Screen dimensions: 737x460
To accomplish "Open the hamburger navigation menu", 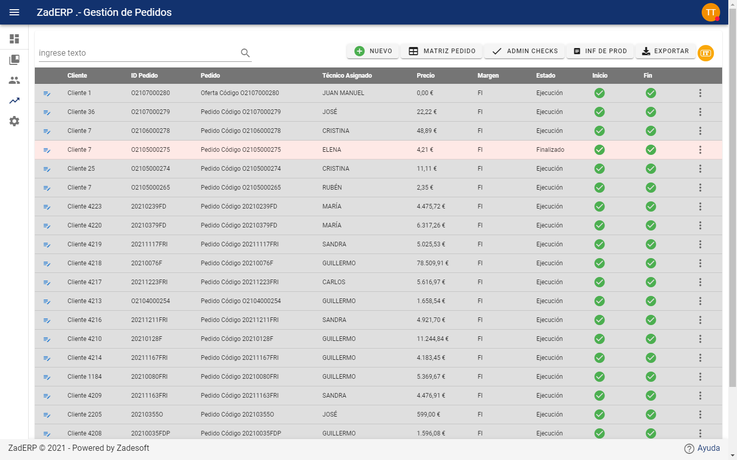I will [14, 12].
